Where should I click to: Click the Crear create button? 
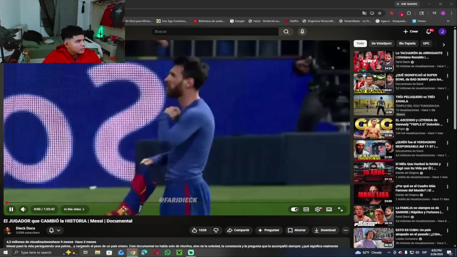(411, 31)
